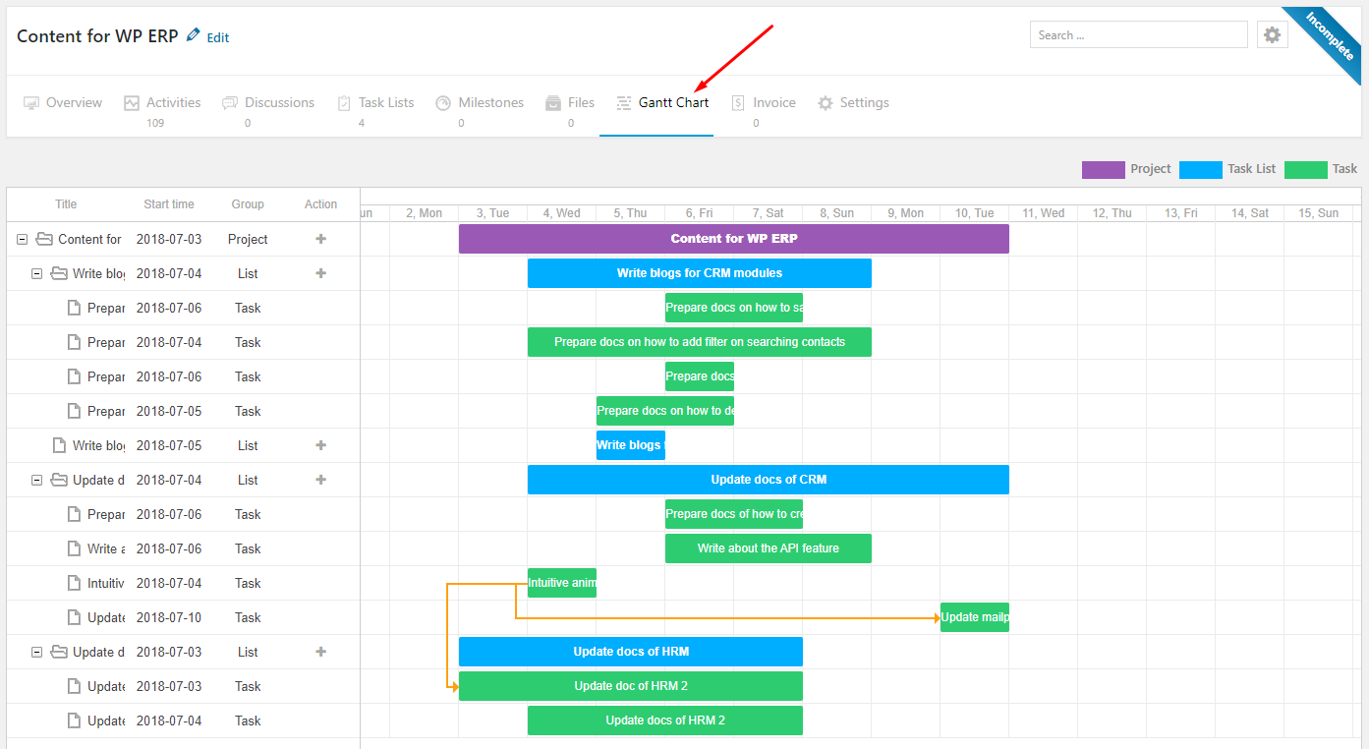The height and width of the screenshot is (749, 1369).
Task: Click folder icon of Content for project row
Action: click(x=44, y=239)
